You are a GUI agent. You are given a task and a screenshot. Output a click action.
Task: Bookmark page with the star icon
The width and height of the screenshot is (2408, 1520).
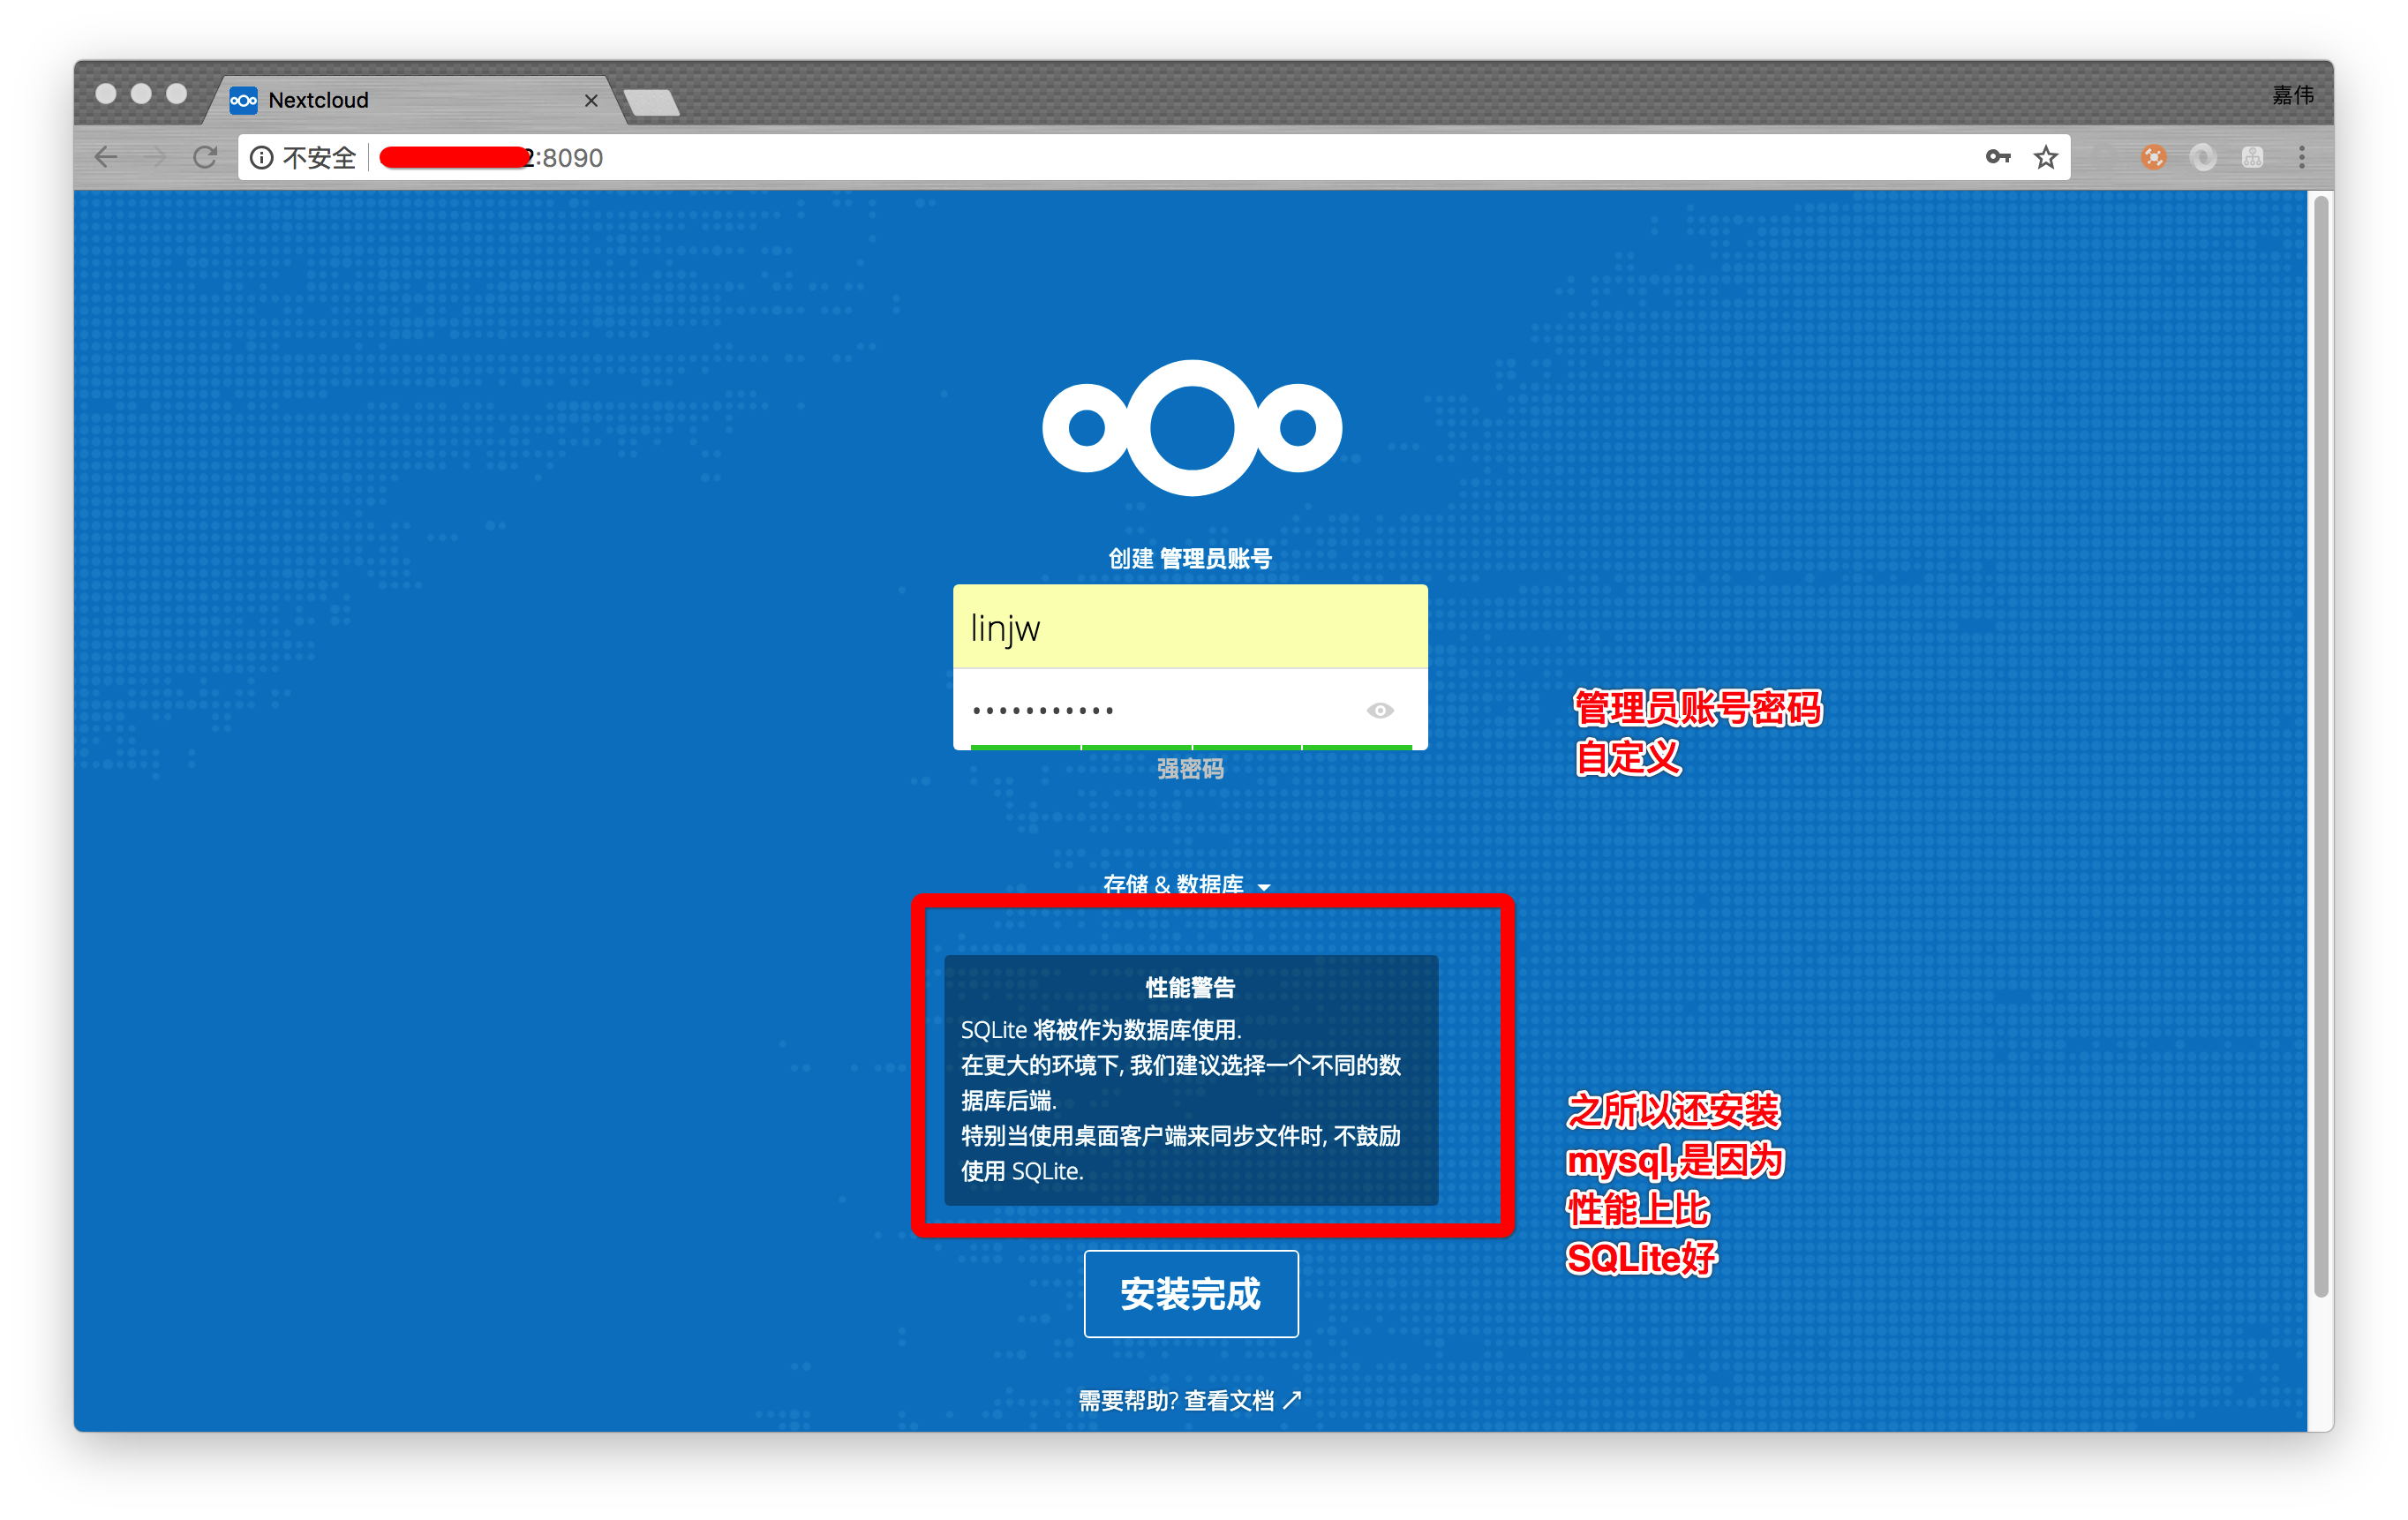coord(2046,157)
